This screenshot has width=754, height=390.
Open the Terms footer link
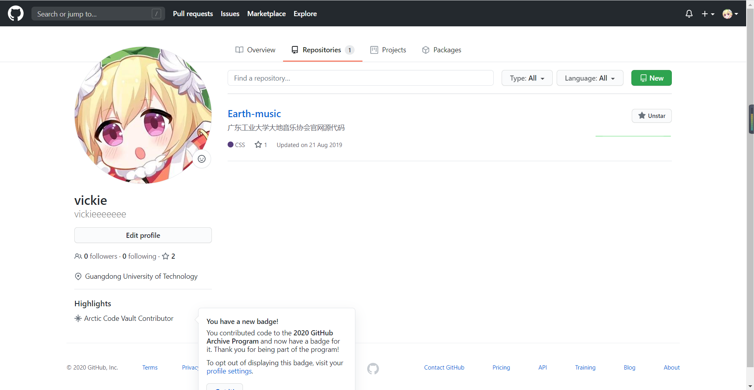coord(150,368)
